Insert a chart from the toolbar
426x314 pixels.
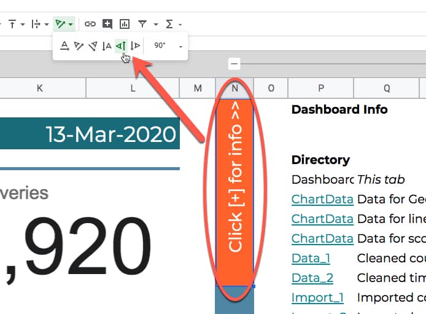125,24
